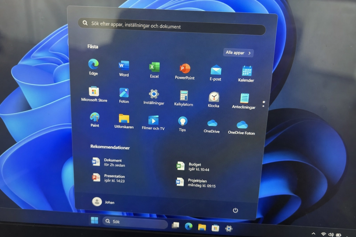Image resolution: width=356 pixels, height=237 pixels.
Task: Click the volume icon in system tray
Action: (x=331, y=235)
